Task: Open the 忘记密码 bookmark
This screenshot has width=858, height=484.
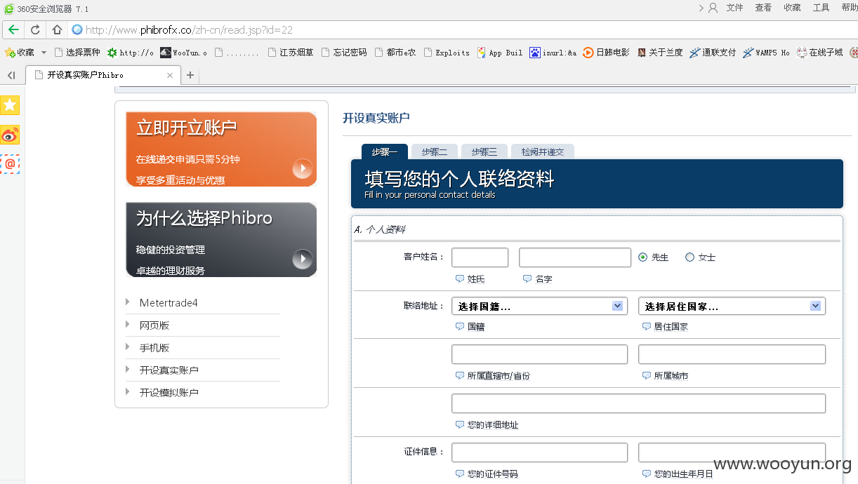Action: tap(344, 53)
